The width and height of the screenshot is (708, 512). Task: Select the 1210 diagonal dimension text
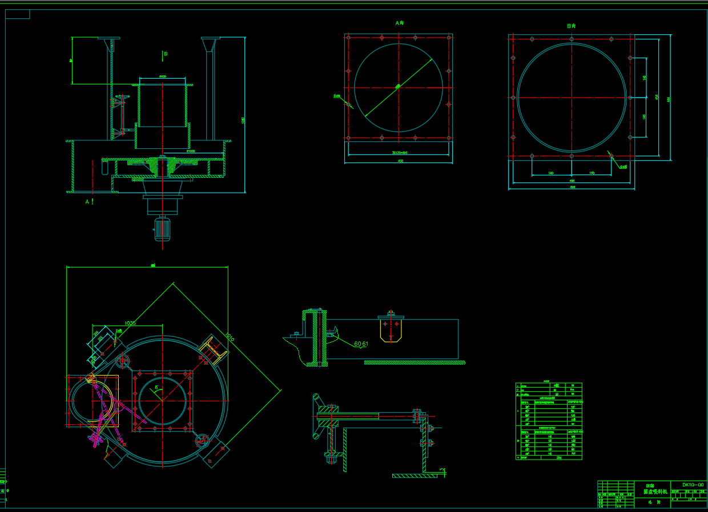pos(230,338)
